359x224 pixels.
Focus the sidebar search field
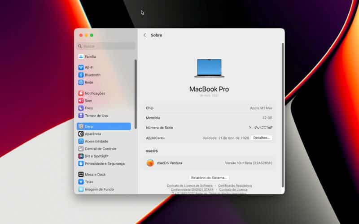106,46
